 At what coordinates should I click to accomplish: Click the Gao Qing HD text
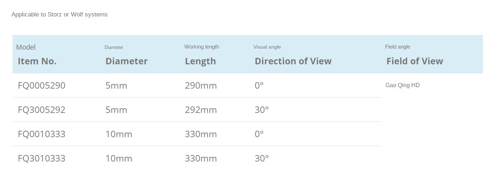tap(402, 85)
